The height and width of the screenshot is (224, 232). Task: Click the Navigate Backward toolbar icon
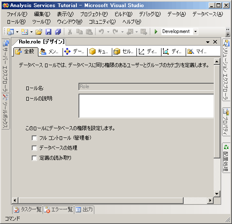click(130, 32)
